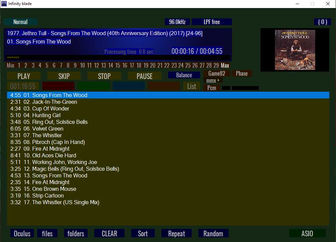Open the ASIO output settings
Screen dimensions: 336x242
point(307,233)
